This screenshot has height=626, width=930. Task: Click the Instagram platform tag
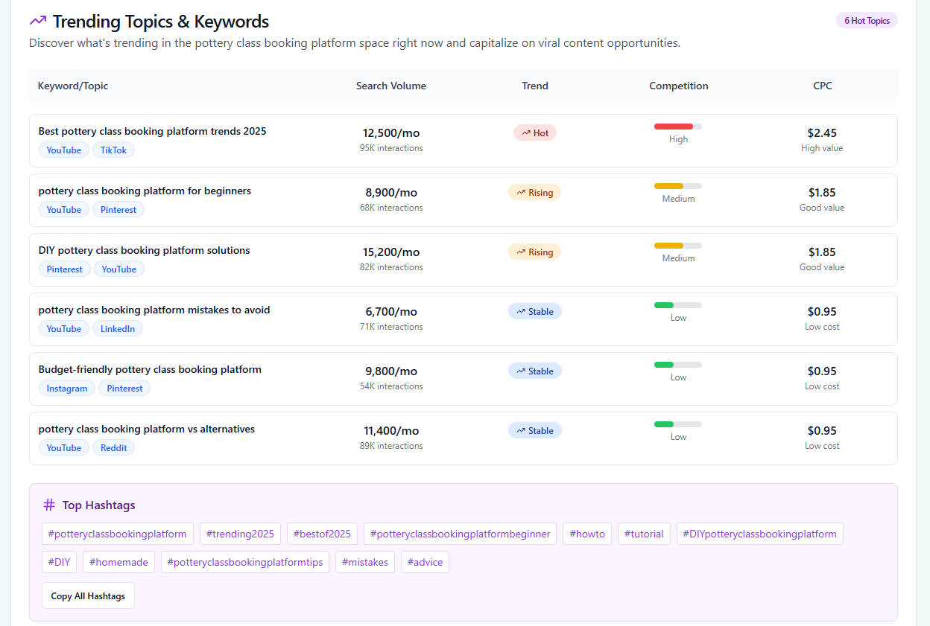point(67,389)
